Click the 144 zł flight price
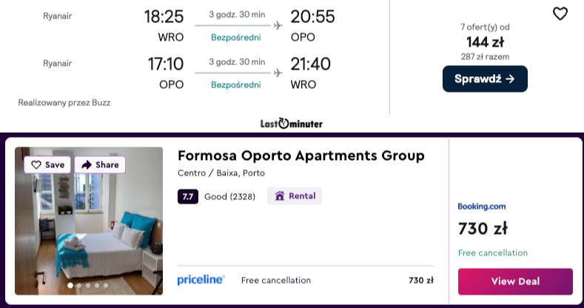Screen dimensions: 584x308 [x=485, y=42]
